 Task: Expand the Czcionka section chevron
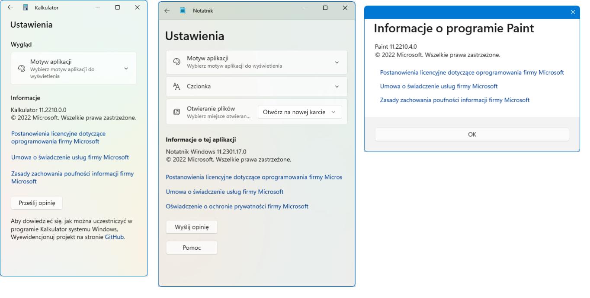pos(337,87)
